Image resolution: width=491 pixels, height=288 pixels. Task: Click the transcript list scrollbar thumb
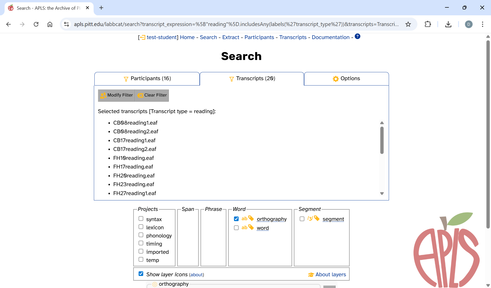coord(382,140)
